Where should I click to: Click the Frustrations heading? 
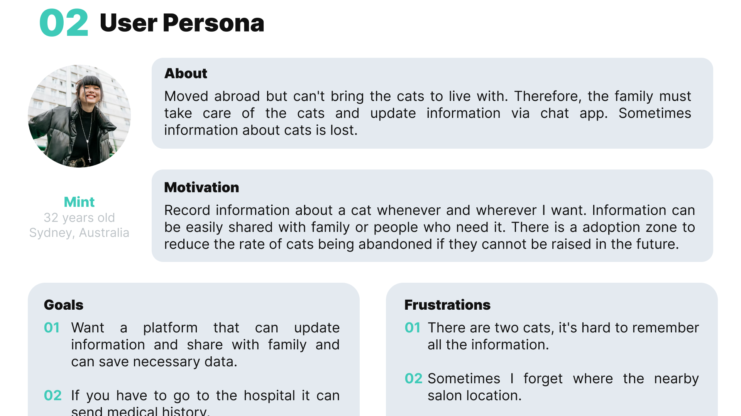tap(447, 305)
